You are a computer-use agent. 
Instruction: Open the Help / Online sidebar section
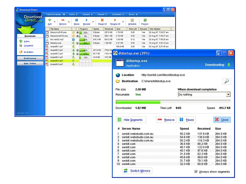click(x=30, y=63)
